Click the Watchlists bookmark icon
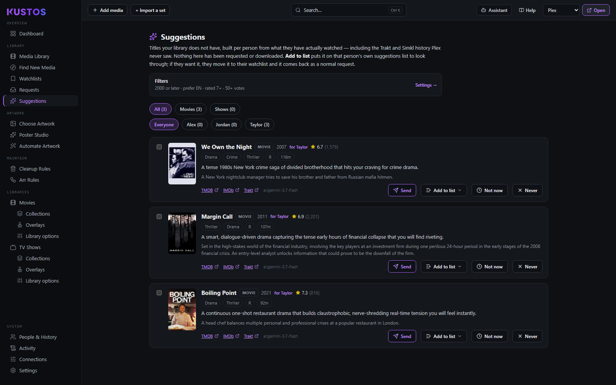This screenshot has width=616, height=385. (13, 79)
